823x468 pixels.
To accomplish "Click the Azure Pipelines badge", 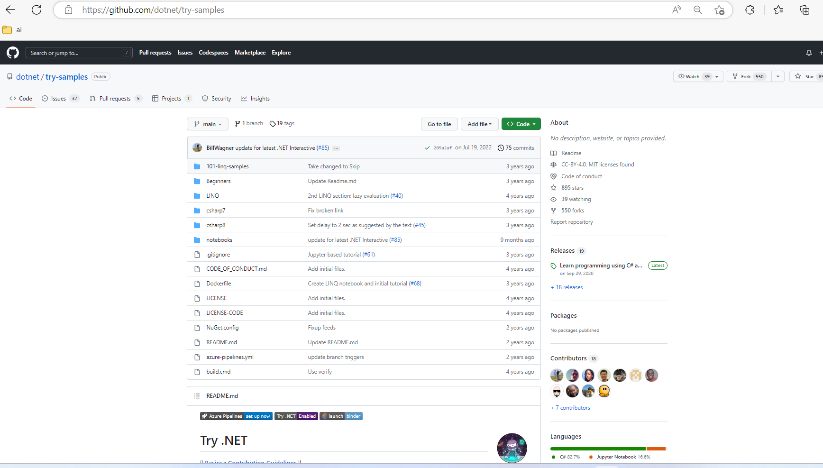I will [x=236, y=416].
